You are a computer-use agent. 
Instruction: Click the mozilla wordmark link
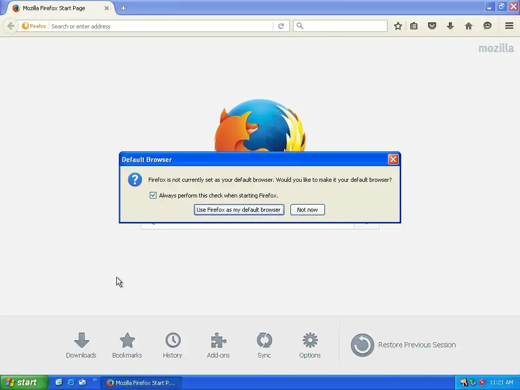(496, 48)
